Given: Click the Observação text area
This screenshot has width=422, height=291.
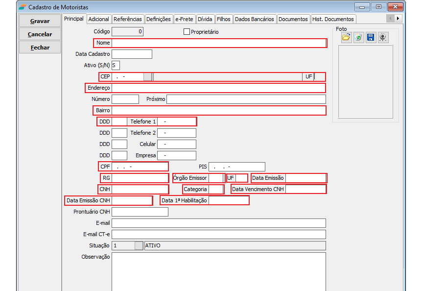Looking at the screenshot, I should coord(218,271).
